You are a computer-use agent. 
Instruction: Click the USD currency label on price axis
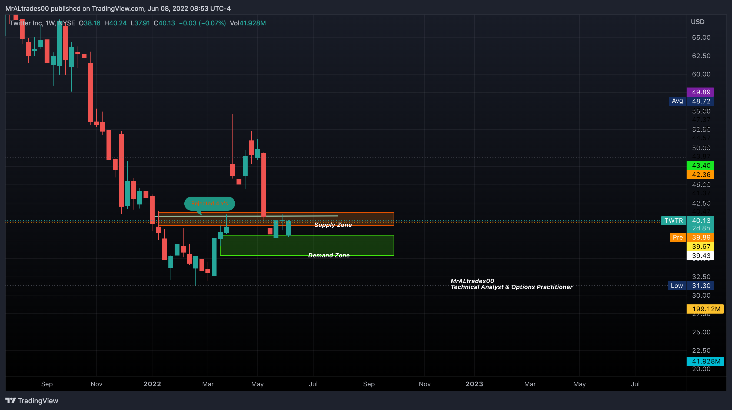698,22
